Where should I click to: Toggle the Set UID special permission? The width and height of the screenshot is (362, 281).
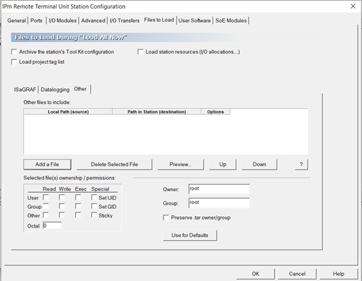pos(94,198)
